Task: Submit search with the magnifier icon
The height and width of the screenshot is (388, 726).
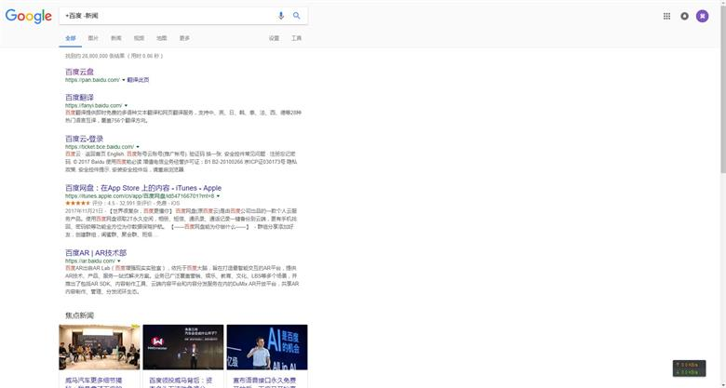Action: tap(296, 16)
